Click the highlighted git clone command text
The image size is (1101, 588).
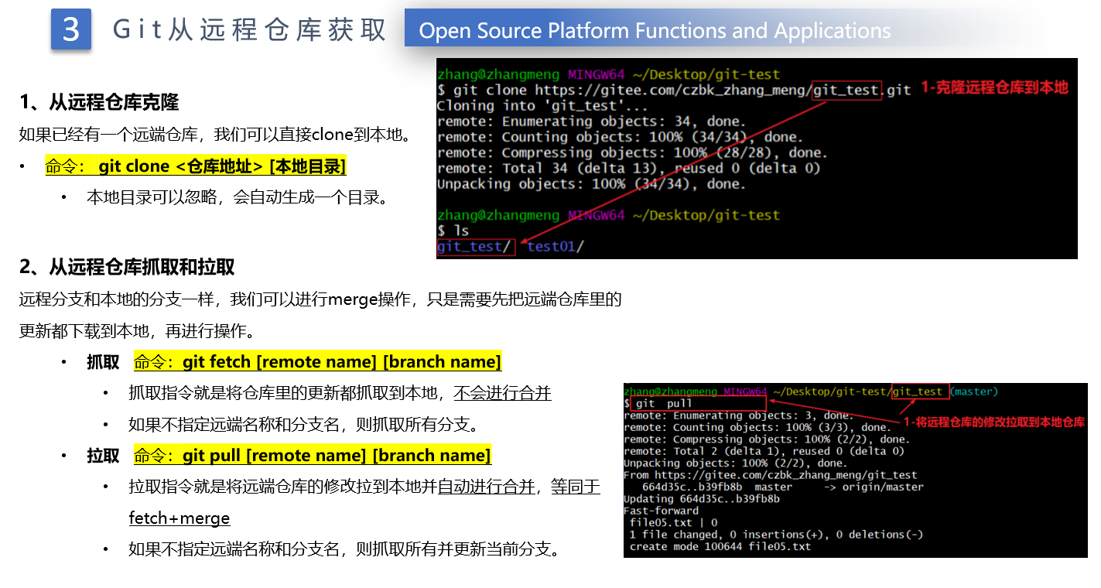(196, 166)
